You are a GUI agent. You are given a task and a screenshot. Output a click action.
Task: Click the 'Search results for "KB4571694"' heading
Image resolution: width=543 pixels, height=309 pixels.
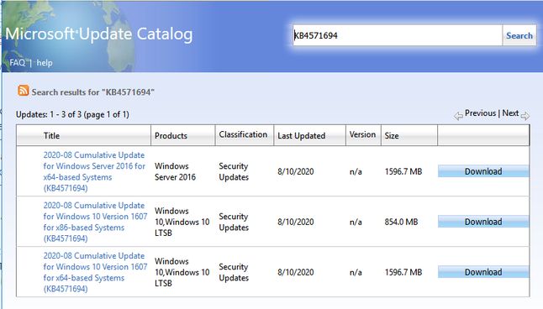pos(92,92)
